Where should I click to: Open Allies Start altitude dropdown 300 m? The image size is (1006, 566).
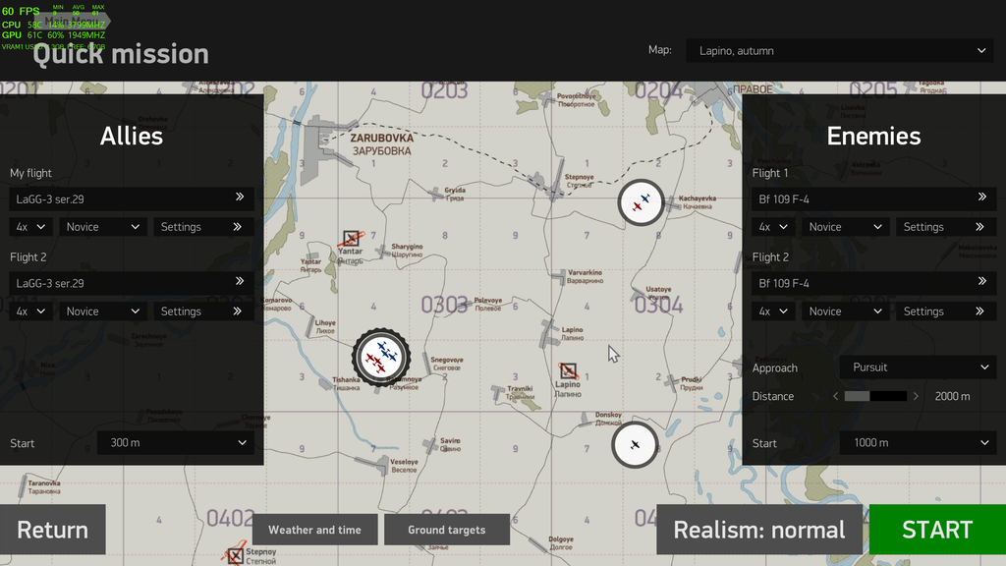176,443
